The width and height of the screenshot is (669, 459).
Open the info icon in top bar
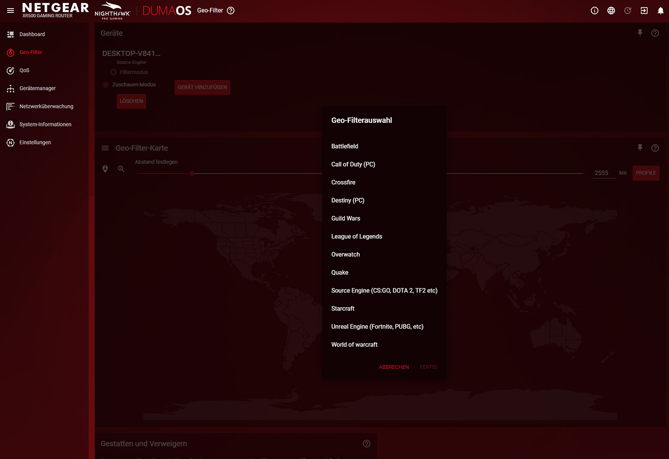pyautogui.click(x=594, y=11)
